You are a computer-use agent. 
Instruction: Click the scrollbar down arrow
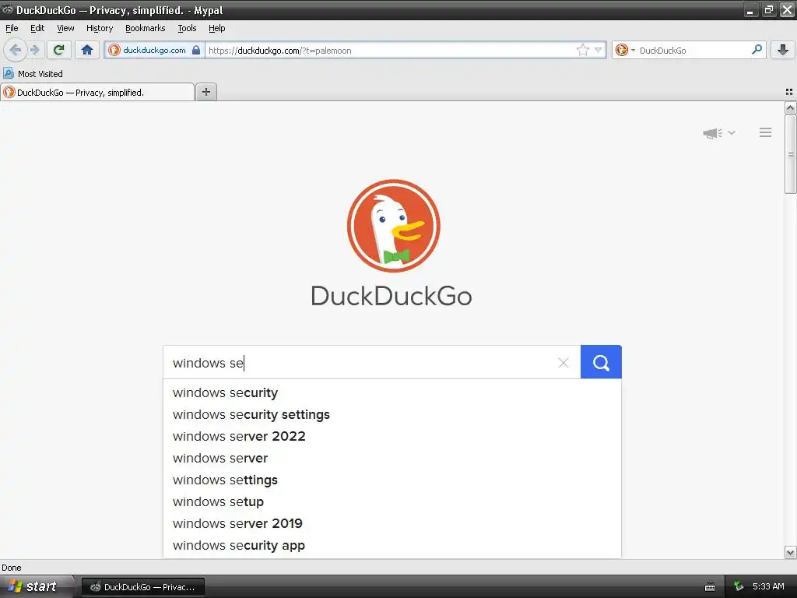[x=790, y=552]
